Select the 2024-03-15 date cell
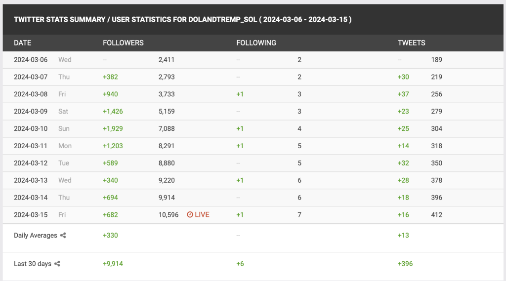 pyautogui.click(x=31, y=215)
